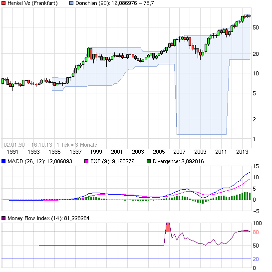Click the light blue Donchian legend swatch
Viewport: 272px width, 272px height.
click(71, 3)
